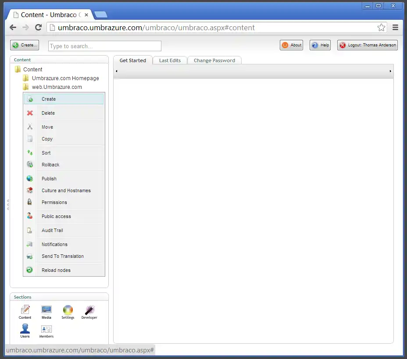The image size is (407, 359).
Task: Click the Create... toolbar button
Action: (x=25, y=45)
